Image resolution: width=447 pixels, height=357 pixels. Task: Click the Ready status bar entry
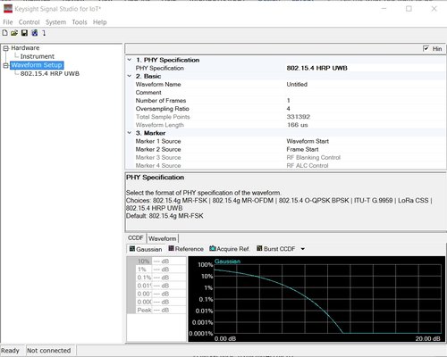[x=10, y=351]
